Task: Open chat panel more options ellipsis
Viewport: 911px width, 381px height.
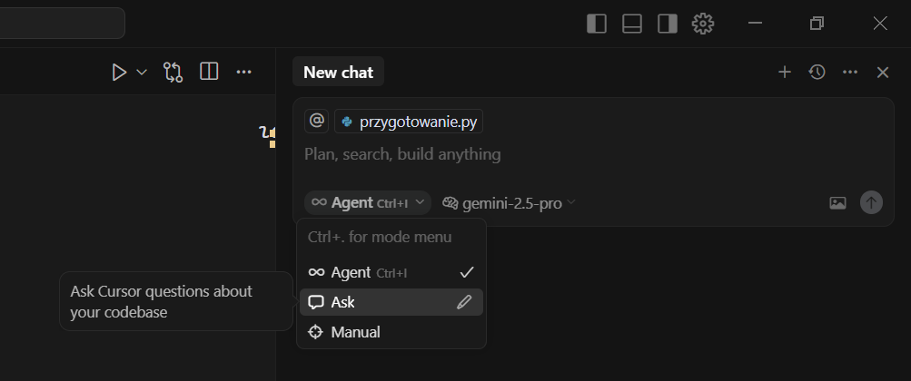Action: click(x=850, y=72)
